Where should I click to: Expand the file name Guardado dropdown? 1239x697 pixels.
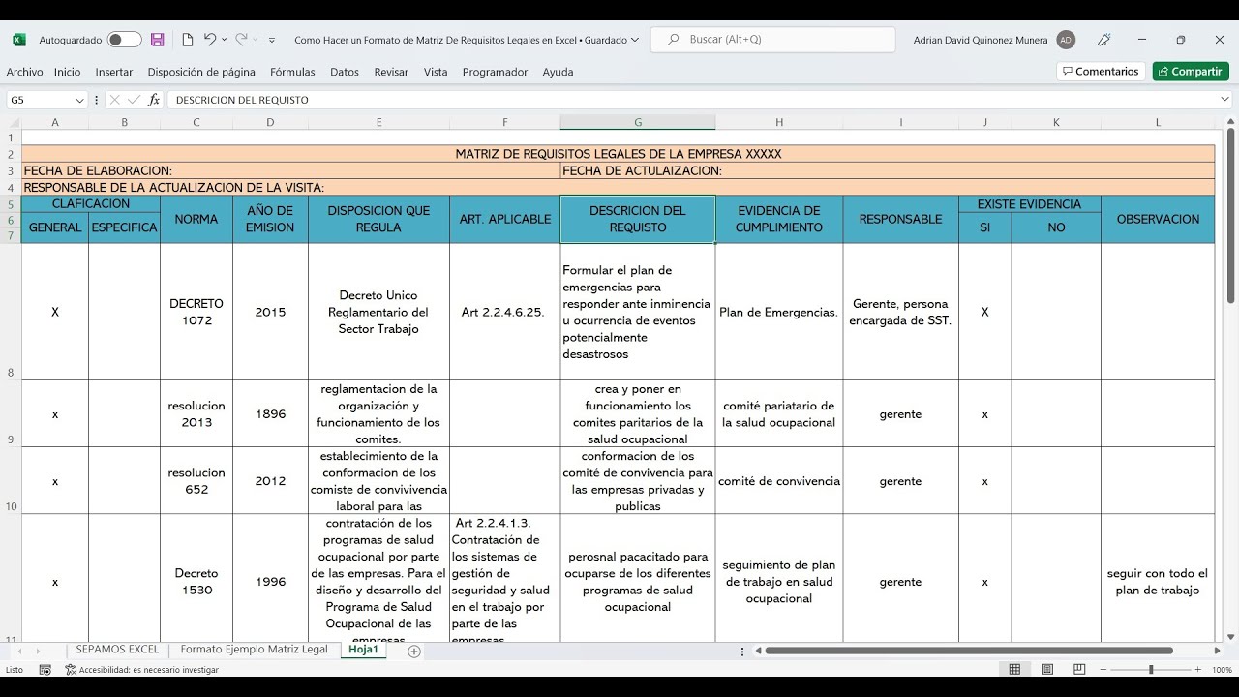click(635, 40)
